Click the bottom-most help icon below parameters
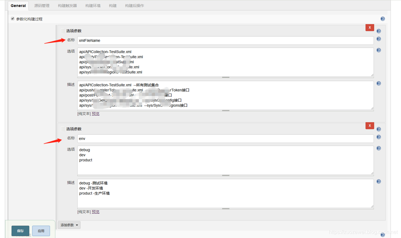This screenshot has height=238, width=401. (383, 235)
